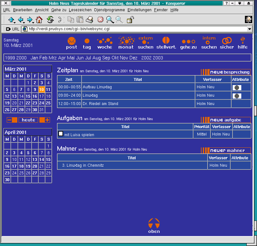Click the minus button left of 'heute'

pos(12,120)
